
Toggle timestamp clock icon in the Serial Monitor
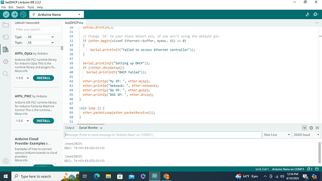(311, 128)
